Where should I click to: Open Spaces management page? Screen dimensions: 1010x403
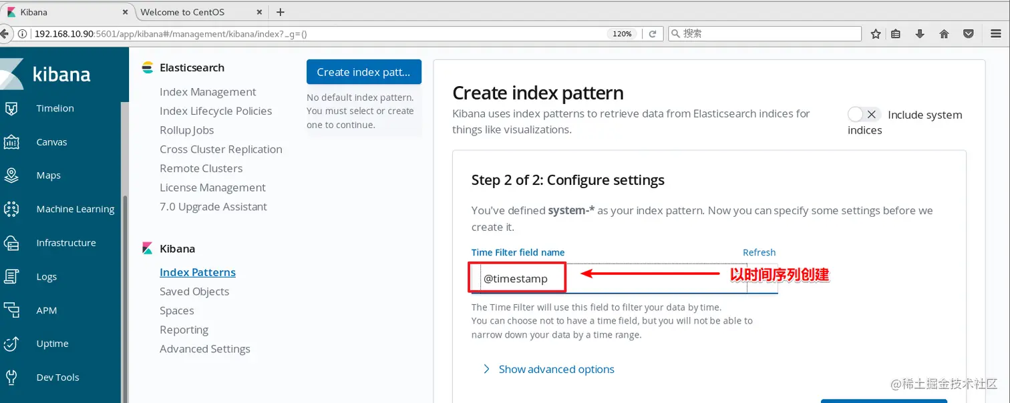click(177, 311)
